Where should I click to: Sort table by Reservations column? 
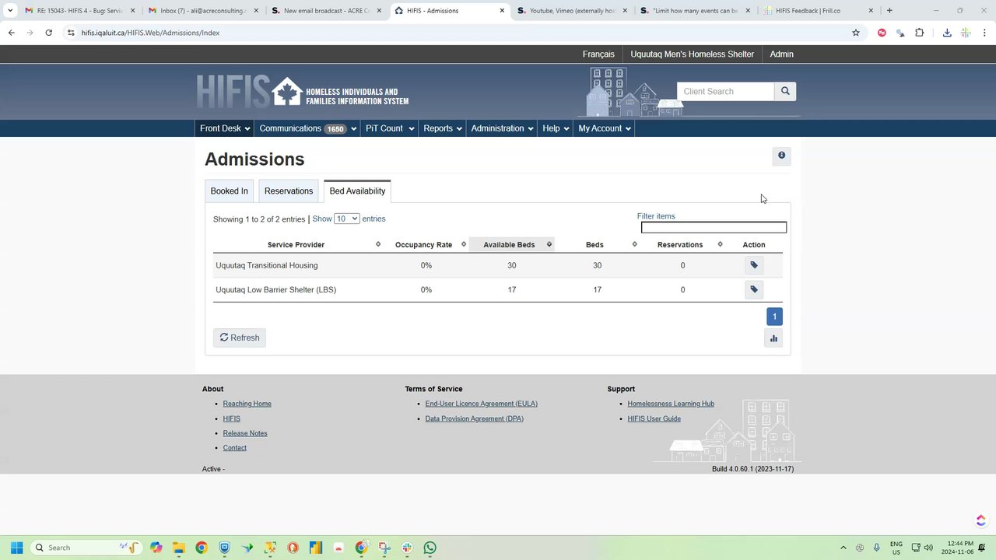(x=683, y=245)
